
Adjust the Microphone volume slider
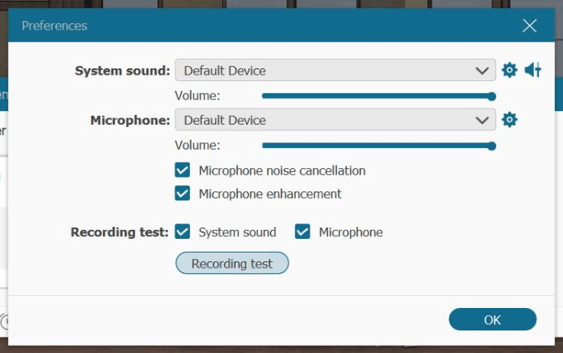(376, 146)
